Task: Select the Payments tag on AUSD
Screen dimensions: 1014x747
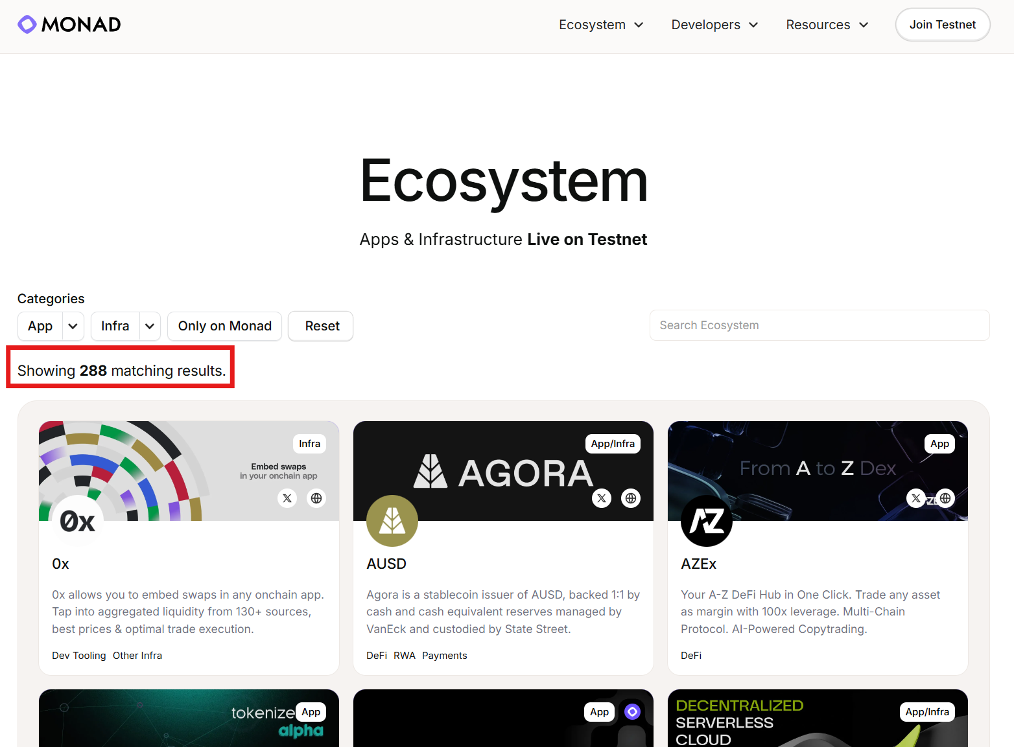Action: [445, 656]
